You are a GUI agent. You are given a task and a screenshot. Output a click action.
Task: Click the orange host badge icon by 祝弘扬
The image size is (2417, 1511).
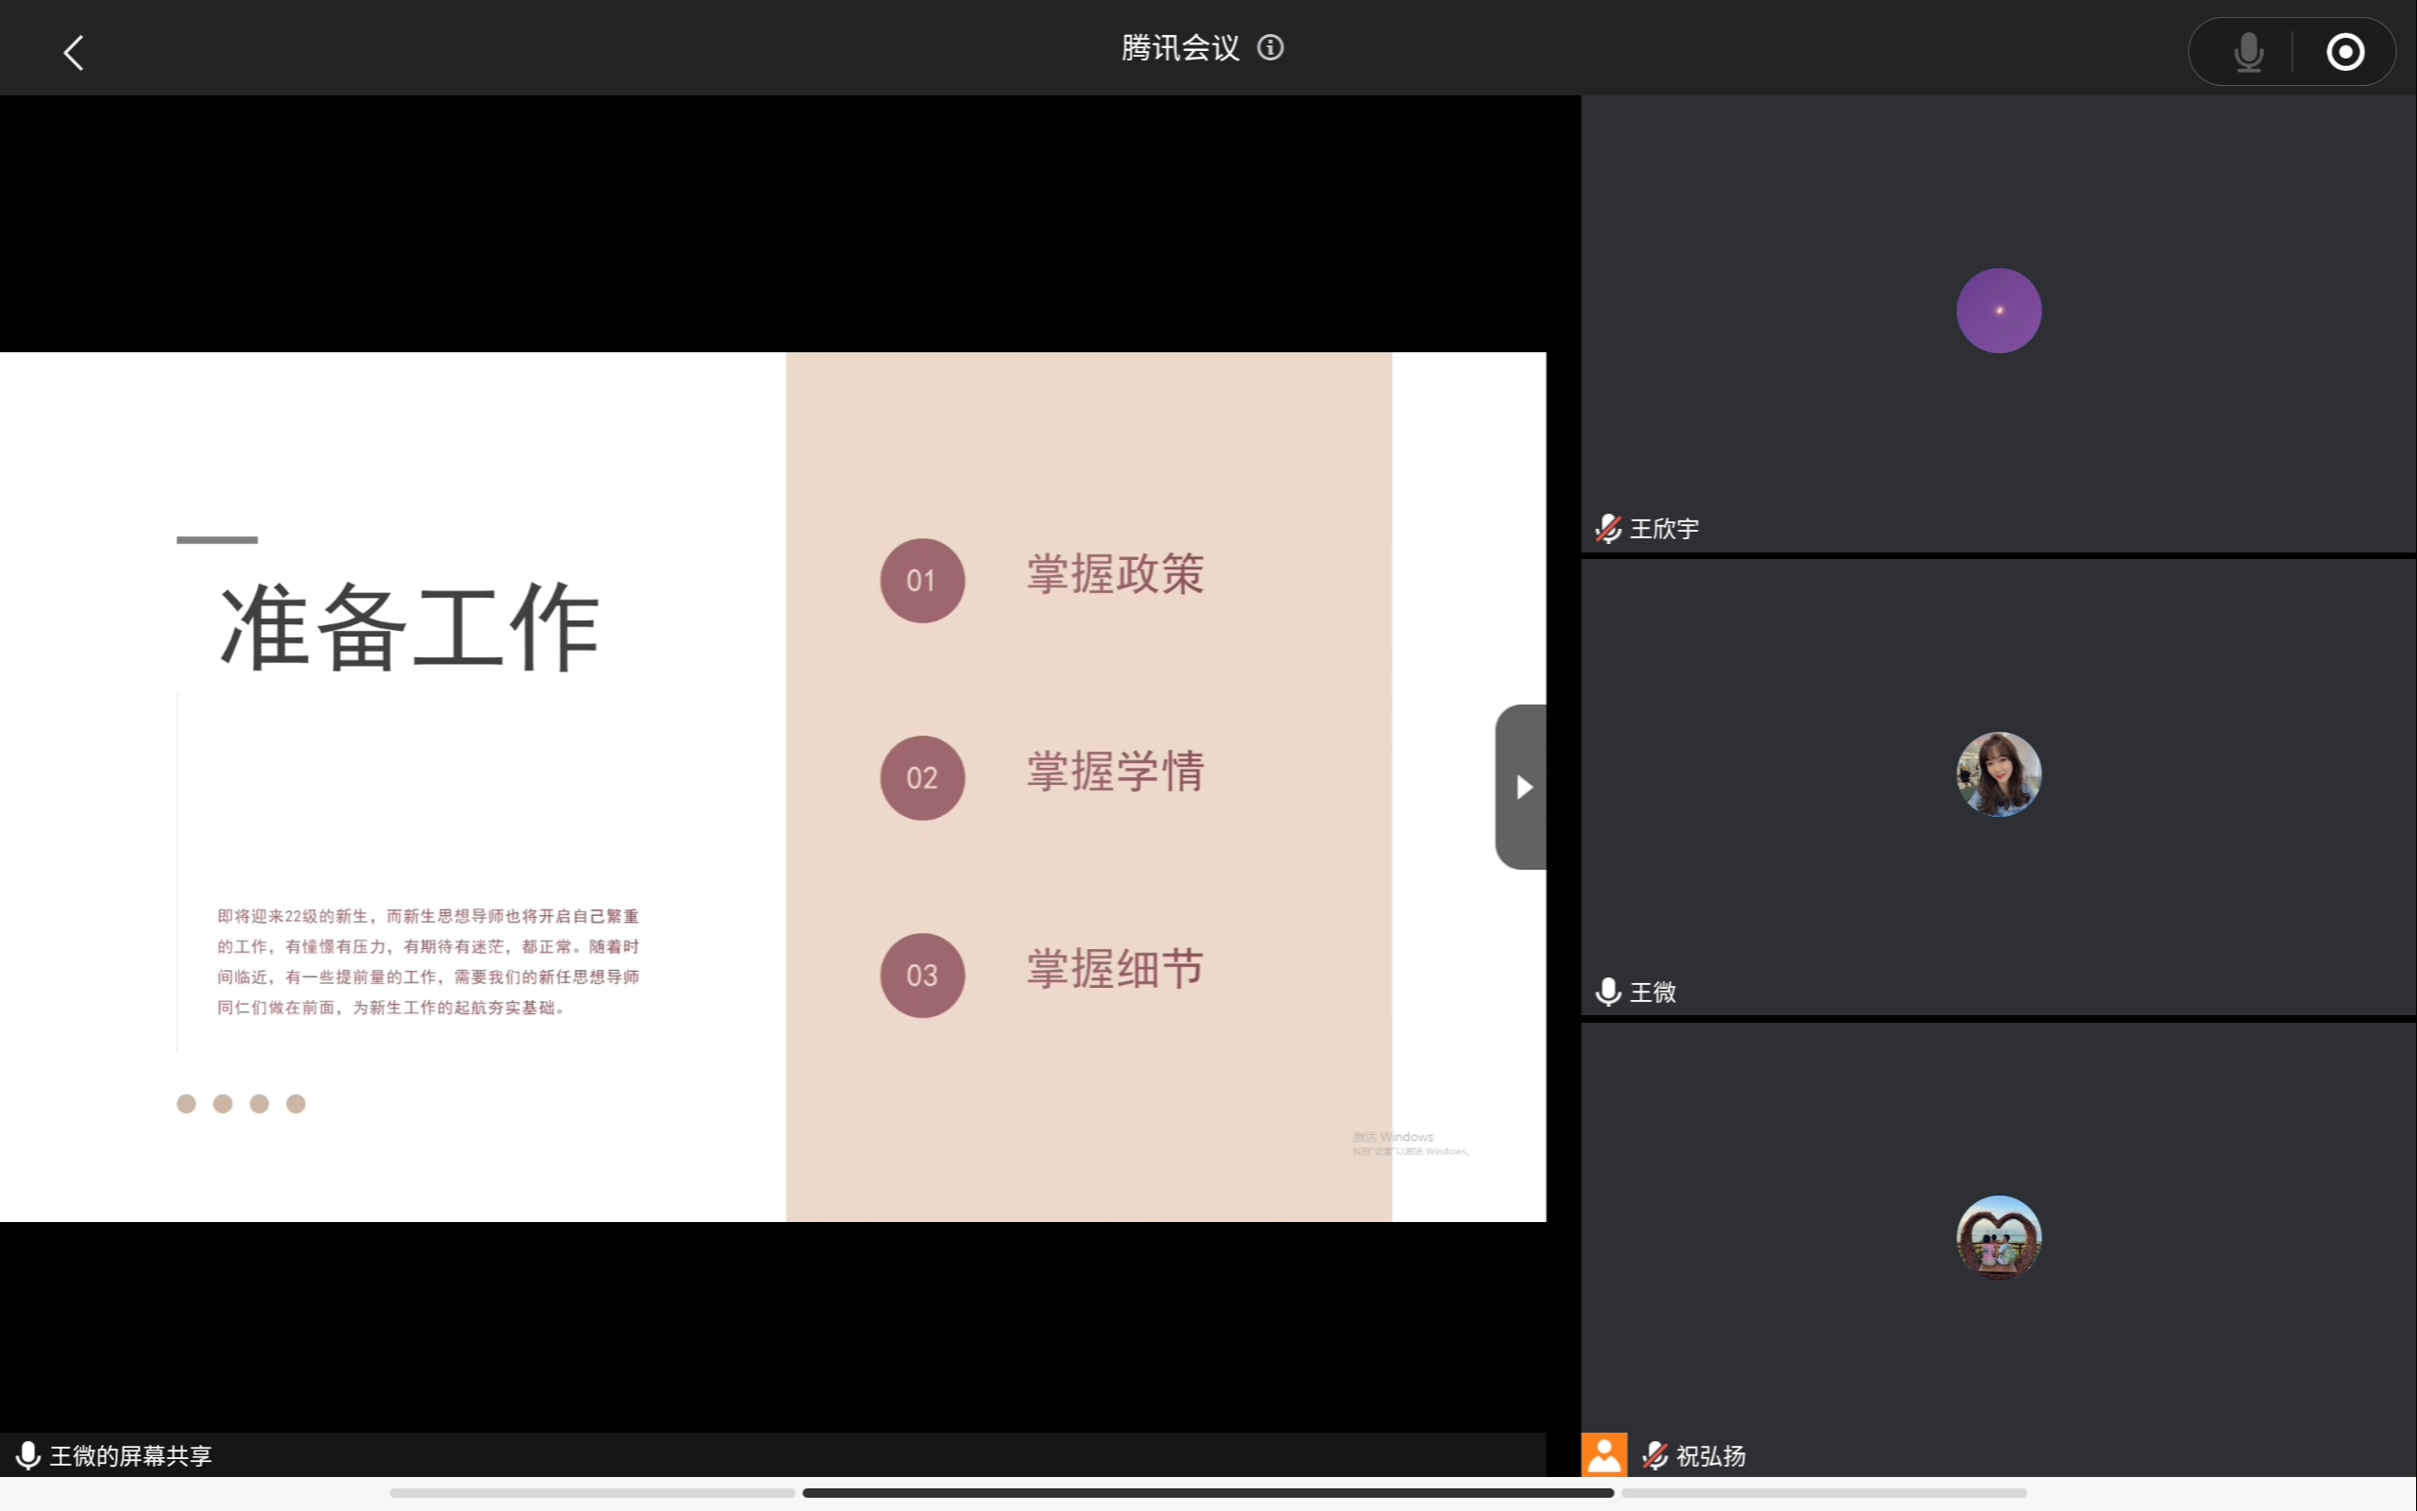(x=1604, y=1455)
